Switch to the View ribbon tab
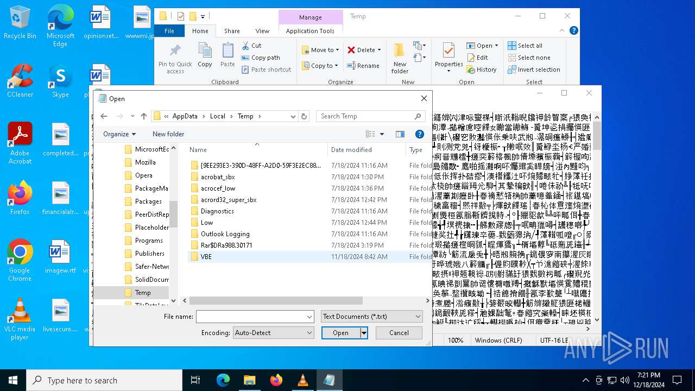 point(262,31)
